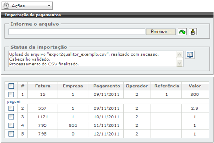This screenshot has height=143, width=214.
Task: Check the box for row 1
Action: coord(11,94)
